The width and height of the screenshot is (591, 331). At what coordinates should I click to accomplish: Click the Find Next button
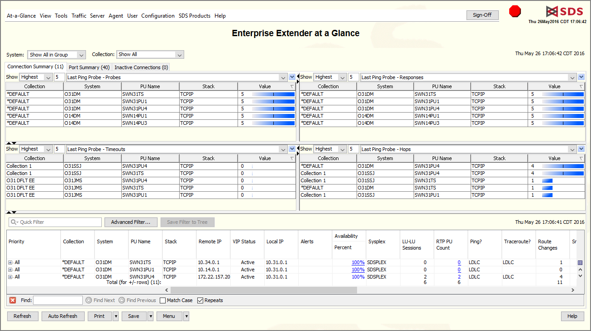[x=100, y=300]
